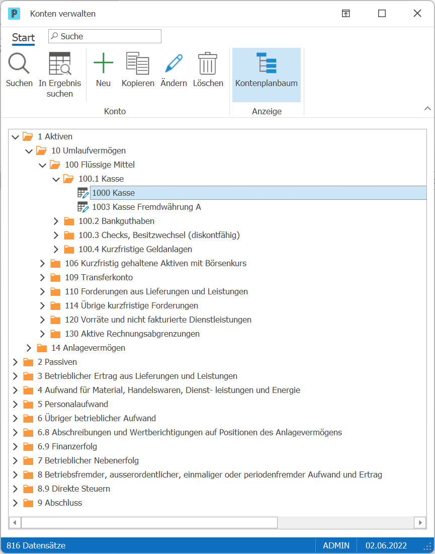Expand 100.4 Kurzfristige Geldanlagen folder
The width and height of the screenshot is (435, 554).
56,250
